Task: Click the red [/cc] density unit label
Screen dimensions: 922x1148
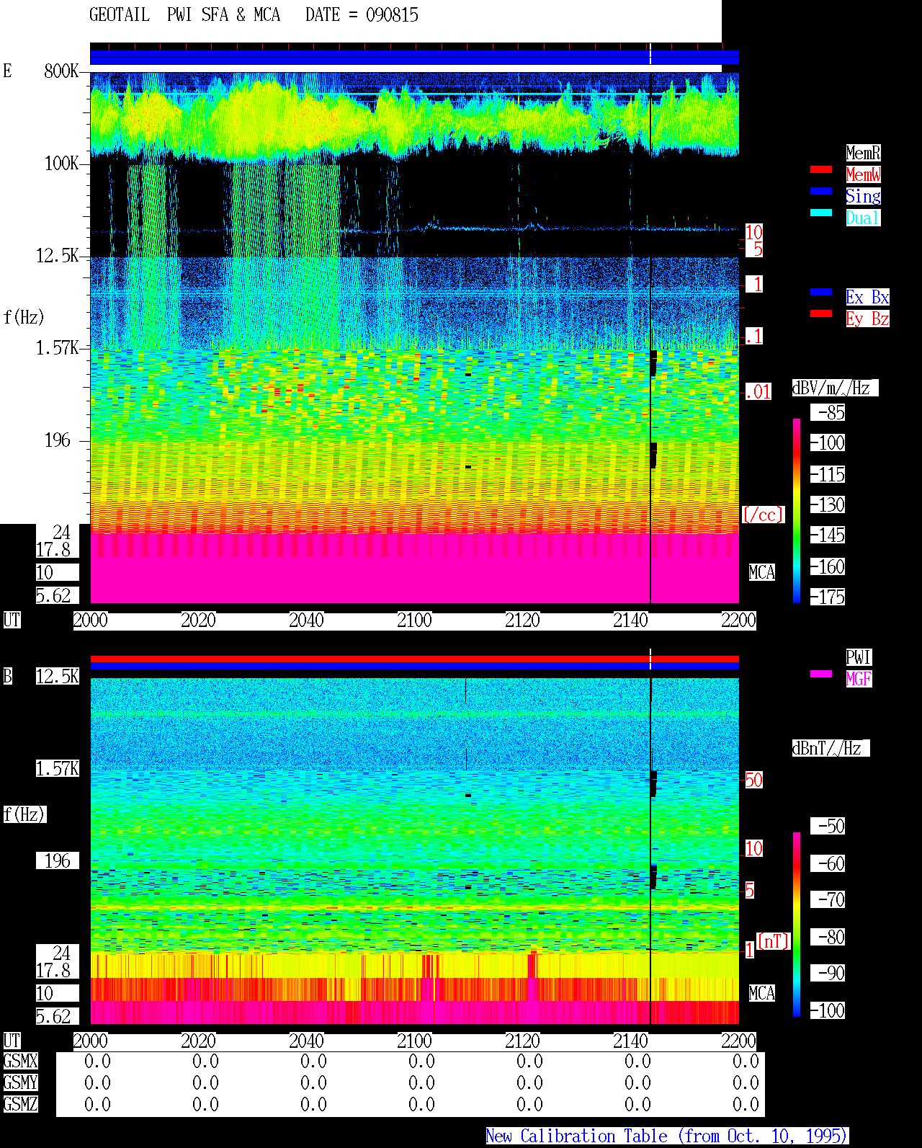Action: pyautogui.click(x=763, y=515)
